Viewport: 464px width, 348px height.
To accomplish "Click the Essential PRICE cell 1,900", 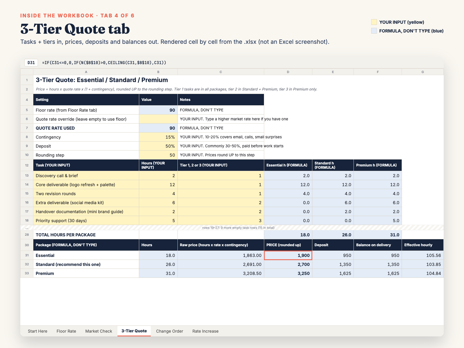I will (288, 255).
